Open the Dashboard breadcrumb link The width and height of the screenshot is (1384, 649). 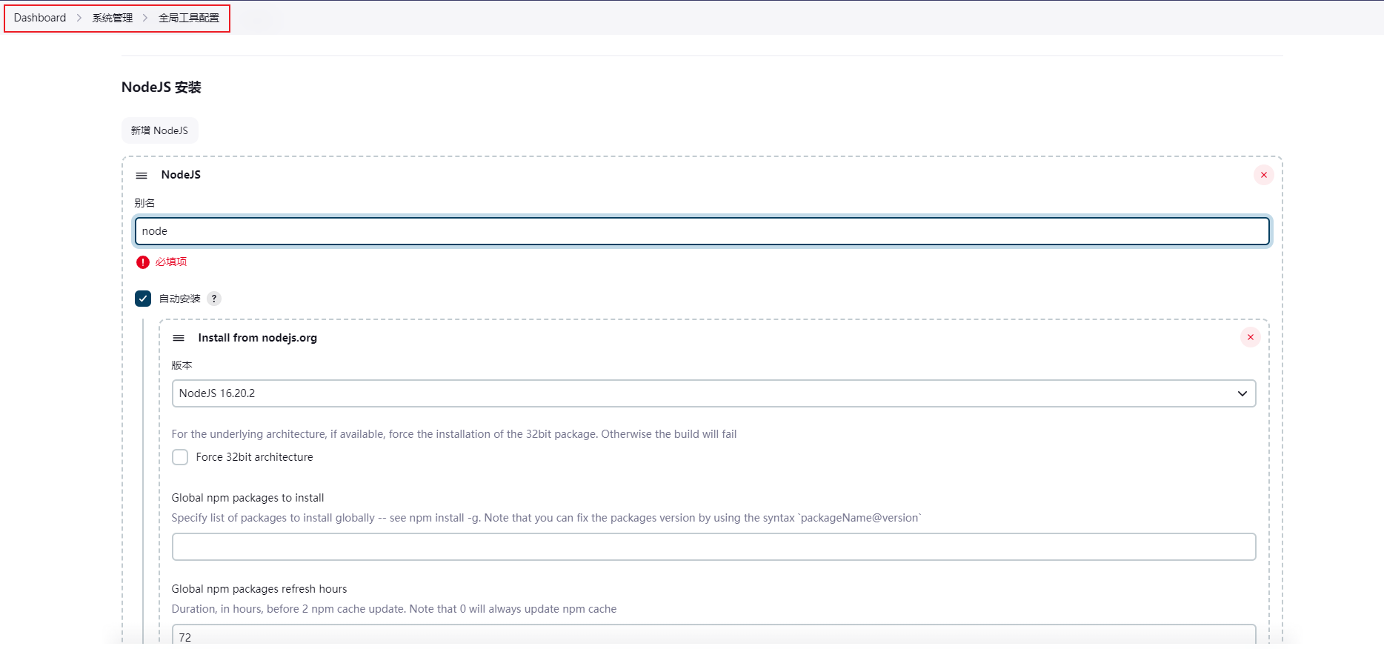[40, 18]
